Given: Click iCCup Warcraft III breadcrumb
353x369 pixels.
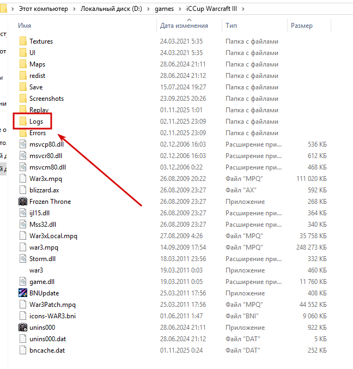Looking at the screenshot, I should (212, 9).
